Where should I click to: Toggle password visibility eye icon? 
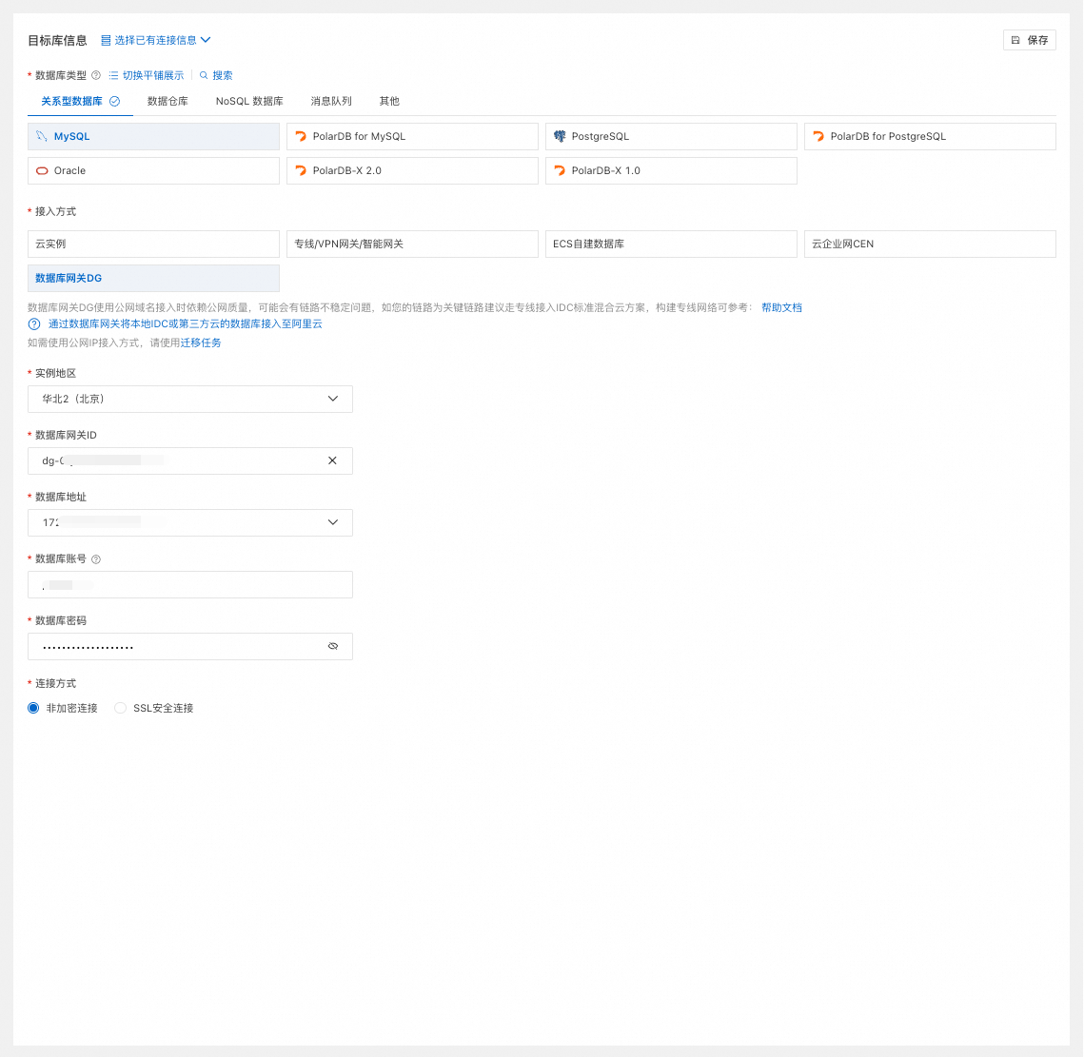pos(333,646)
